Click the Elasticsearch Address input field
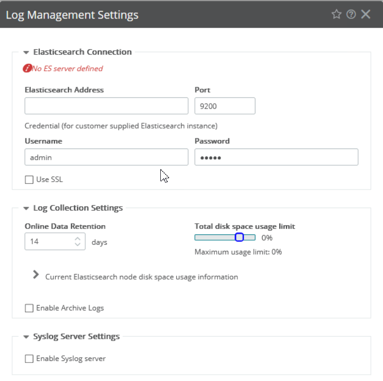 (106, 106)
